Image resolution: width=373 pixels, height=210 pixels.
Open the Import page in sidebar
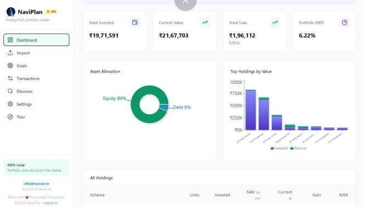coord(36,53)
